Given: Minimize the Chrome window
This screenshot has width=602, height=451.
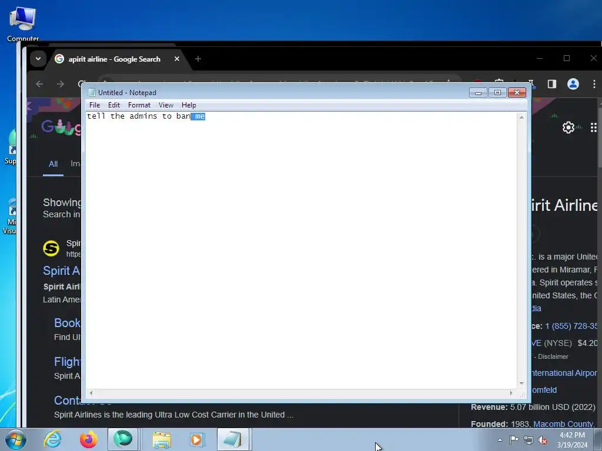Looking at the screenshot, I should pos(540,58).
